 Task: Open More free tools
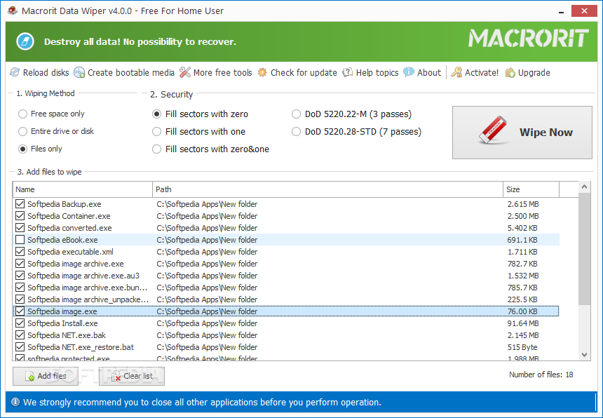click(x=223, y=73)
